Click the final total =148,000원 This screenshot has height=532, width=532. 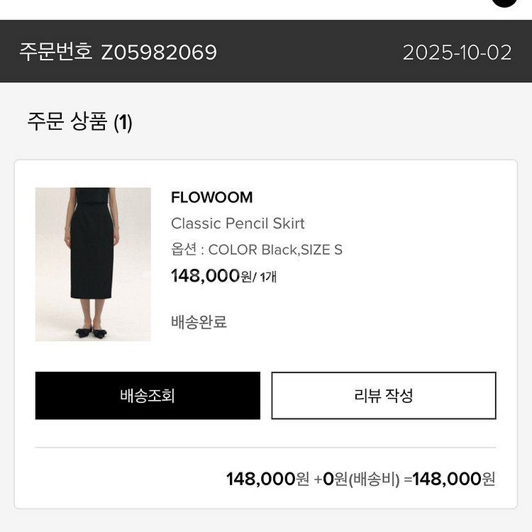[450, 479]
